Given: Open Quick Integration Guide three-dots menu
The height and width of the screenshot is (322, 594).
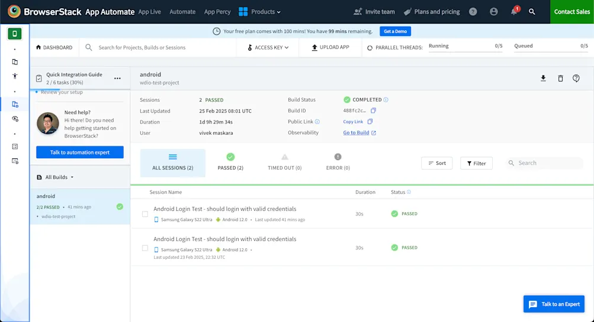Looking at the screenshot, I should (117, 78).
